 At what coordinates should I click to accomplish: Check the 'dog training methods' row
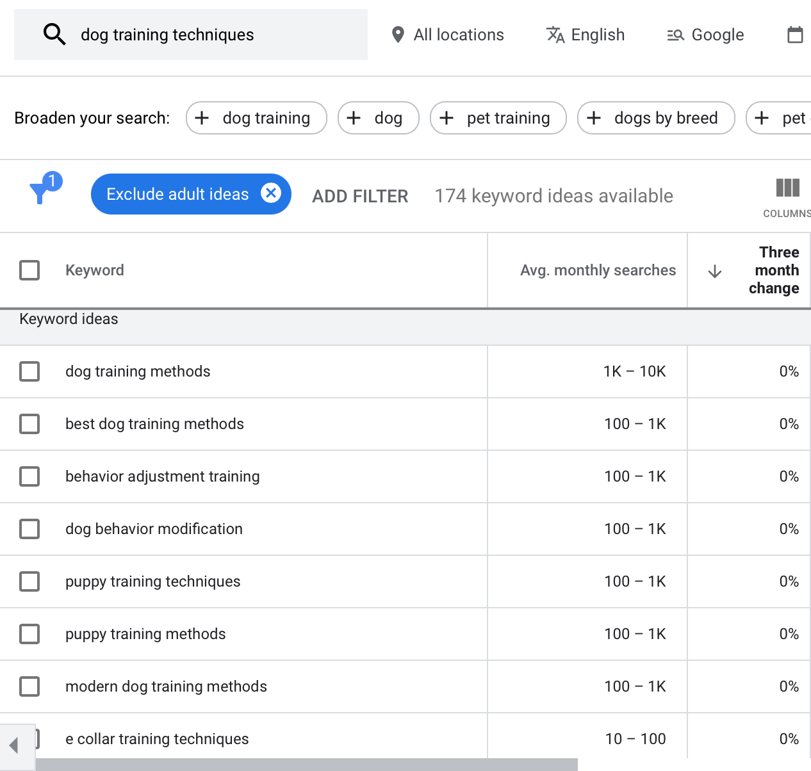coord(29,371)
